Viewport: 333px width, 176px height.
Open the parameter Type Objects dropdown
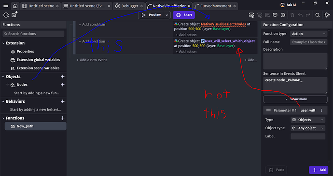coord(308,120)
